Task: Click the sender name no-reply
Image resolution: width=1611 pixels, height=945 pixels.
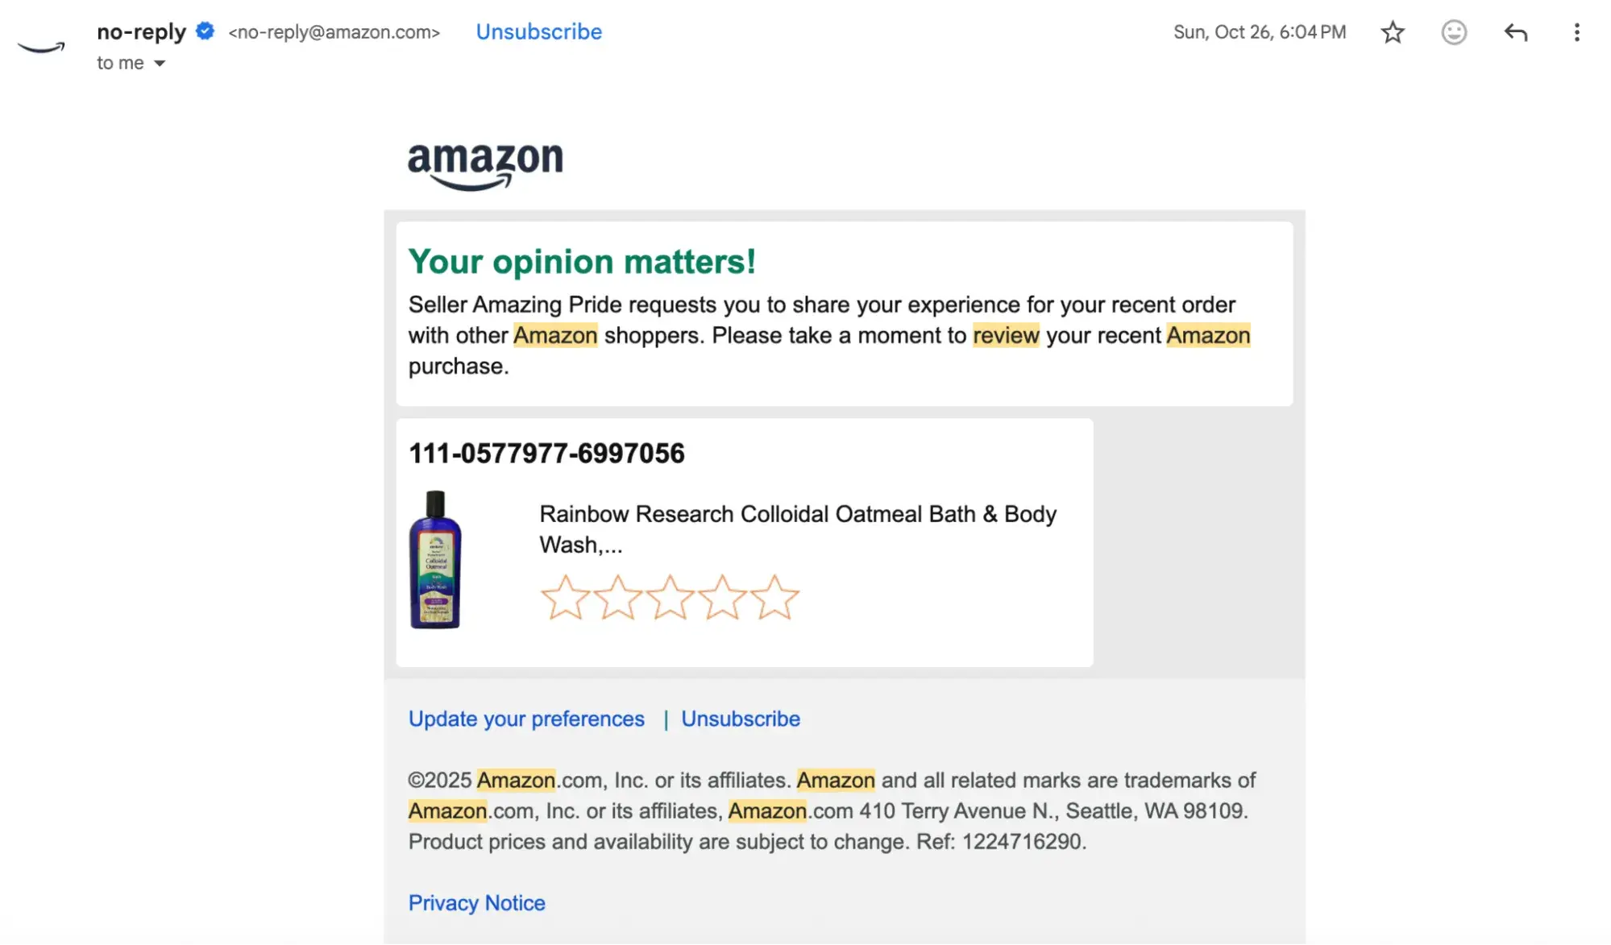Action: coord(139,31)
